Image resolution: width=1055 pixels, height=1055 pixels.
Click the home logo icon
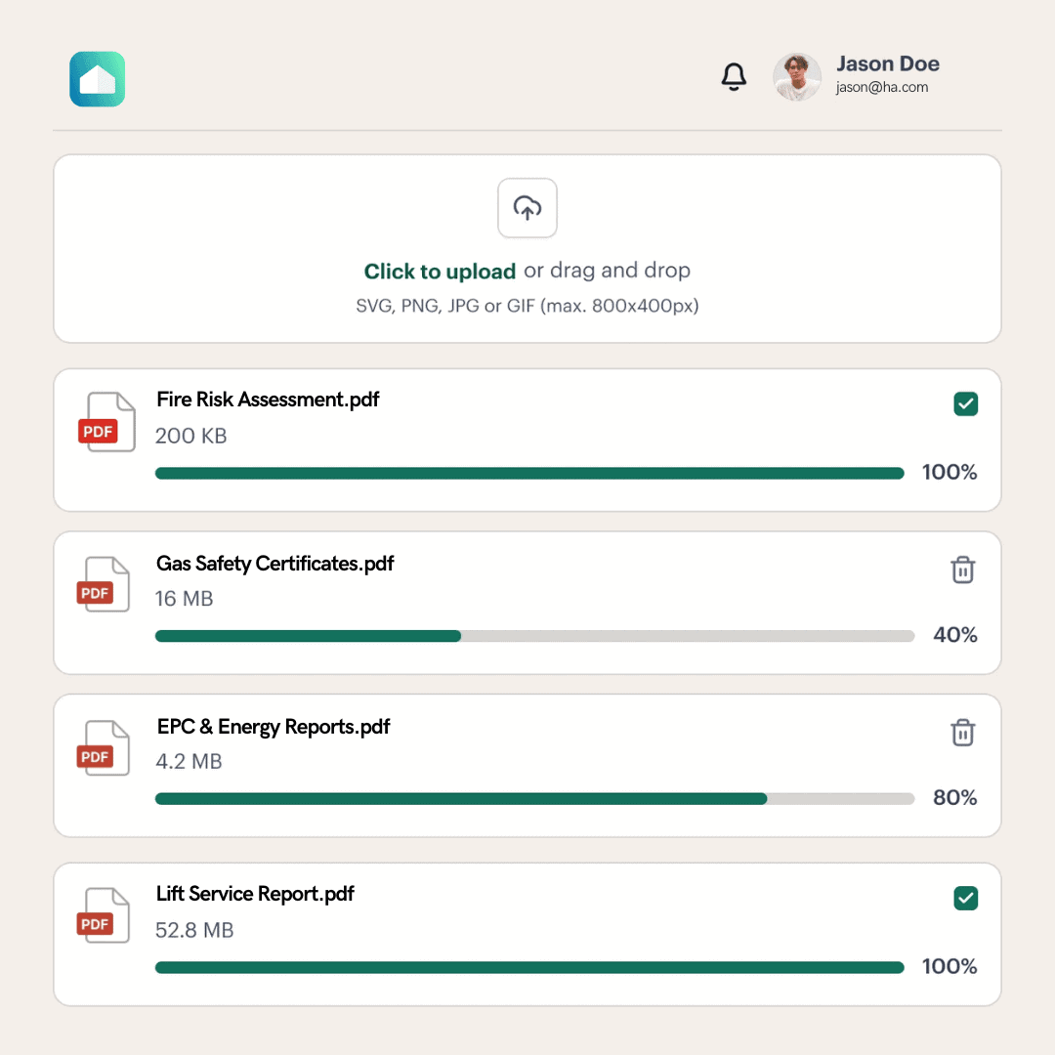click(x=98, y=79)
